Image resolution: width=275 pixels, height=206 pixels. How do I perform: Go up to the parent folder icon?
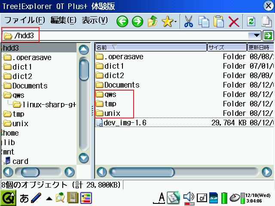coord(153,21)
